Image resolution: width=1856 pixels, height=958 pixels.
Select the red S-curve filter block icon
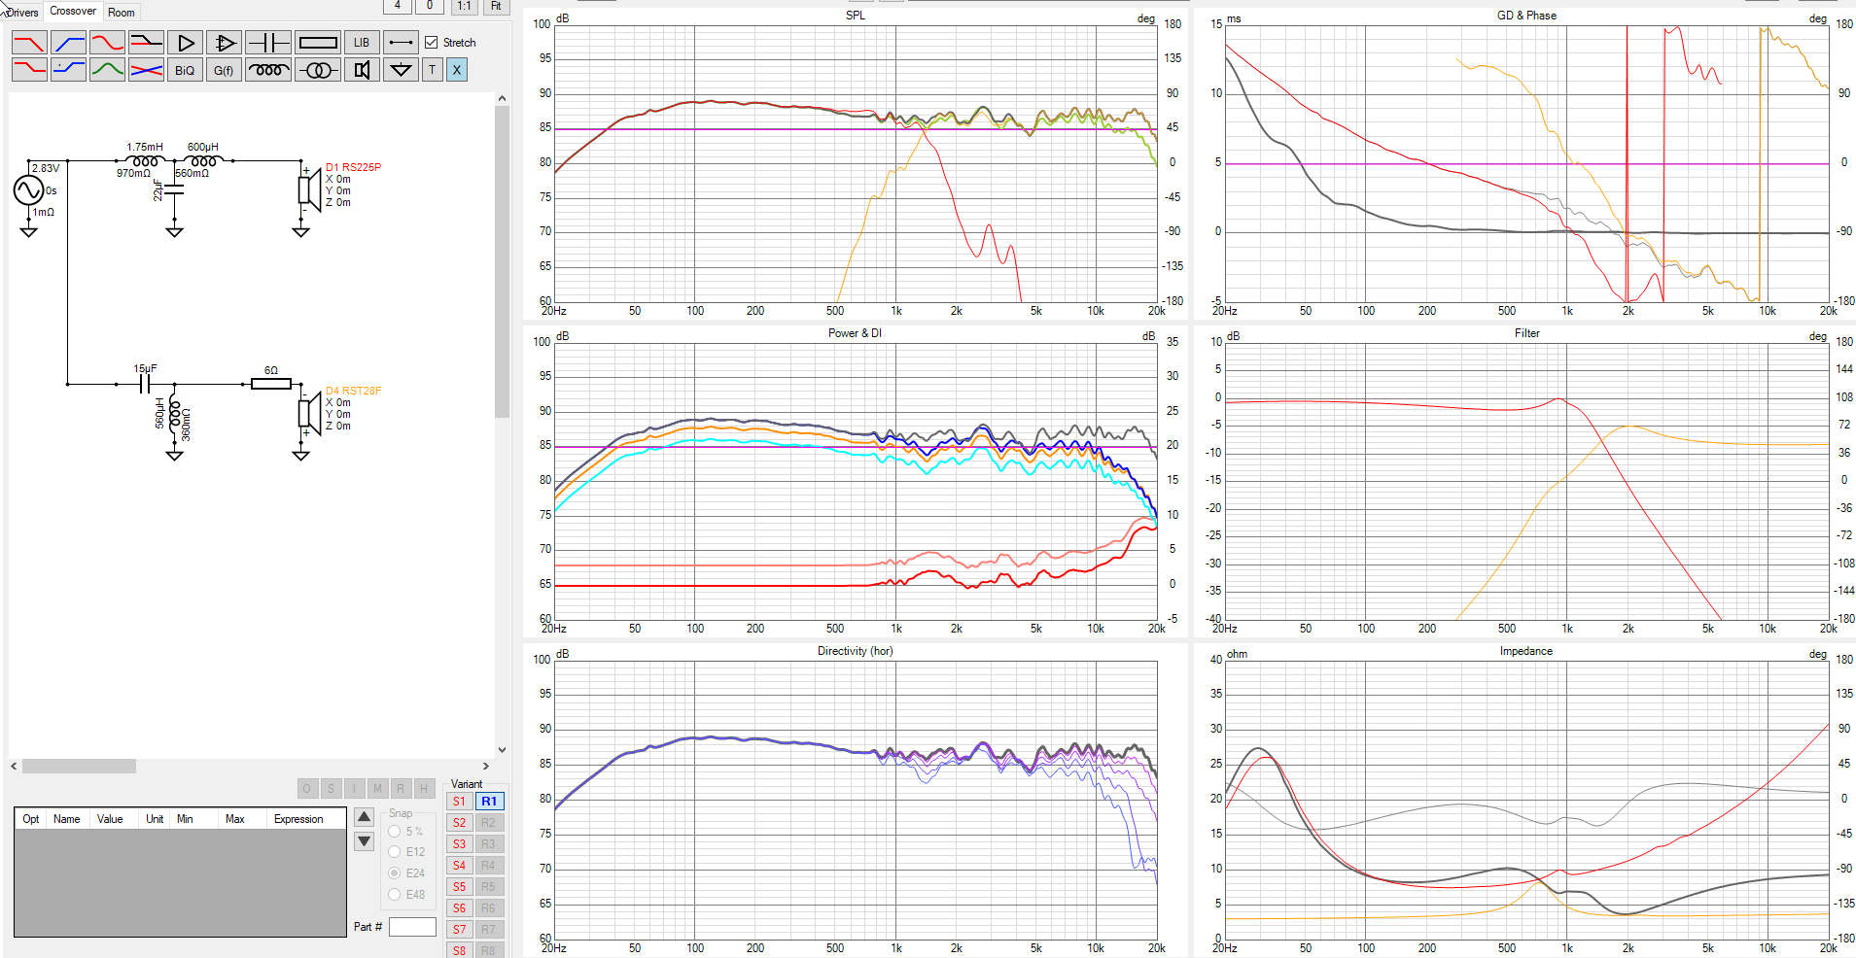click(107, 43)
